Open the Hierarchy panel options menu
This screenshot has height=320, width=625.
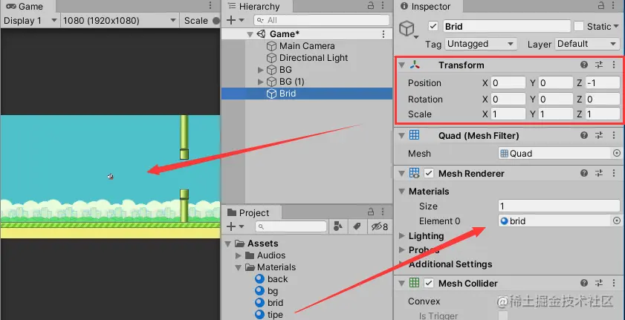pos(383,6)
